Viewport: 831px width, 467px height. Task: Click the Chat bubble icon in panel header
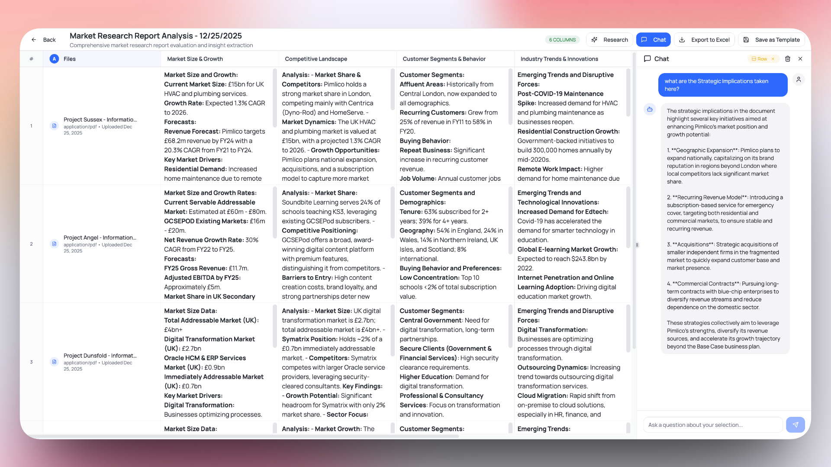pos(647,59)
